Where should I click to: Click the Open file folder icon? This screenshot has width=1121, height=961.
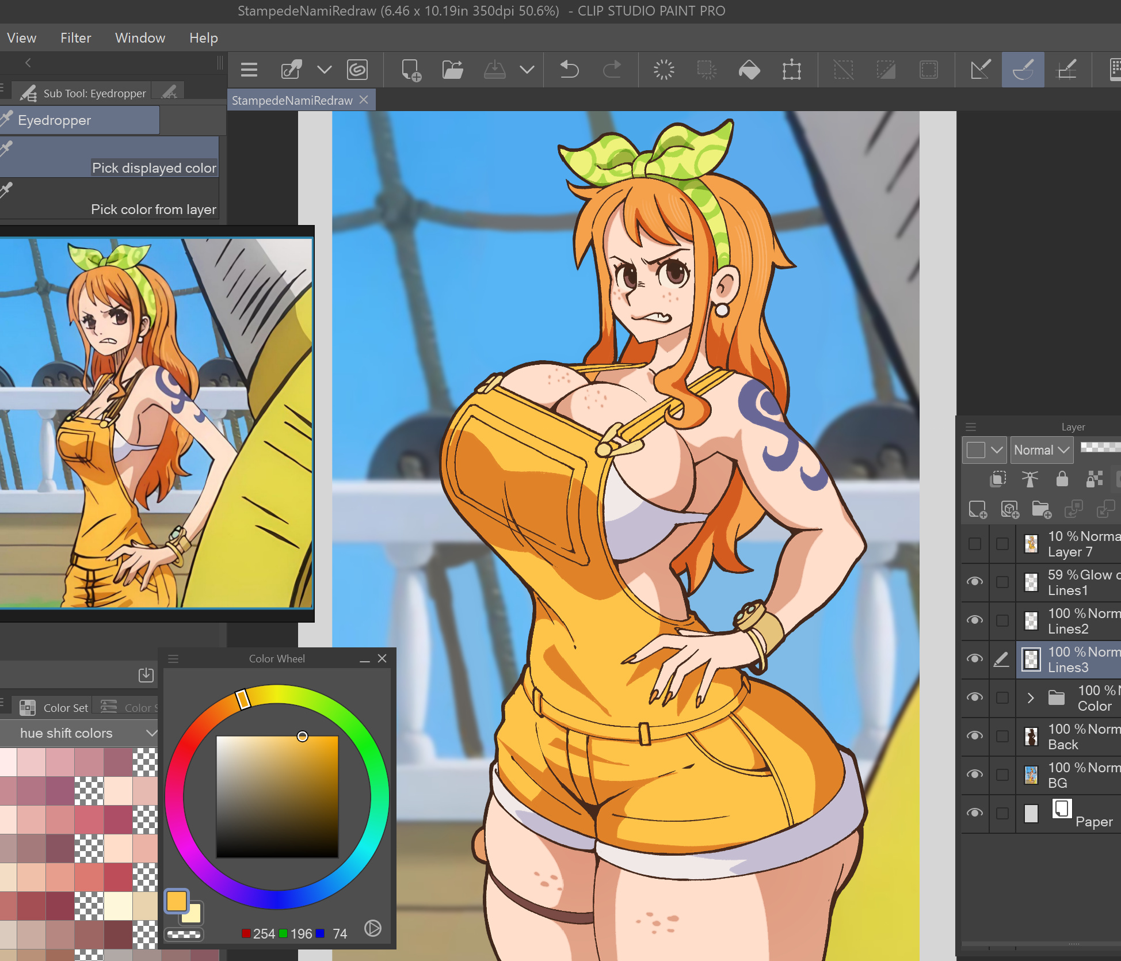tap(452, 70)
